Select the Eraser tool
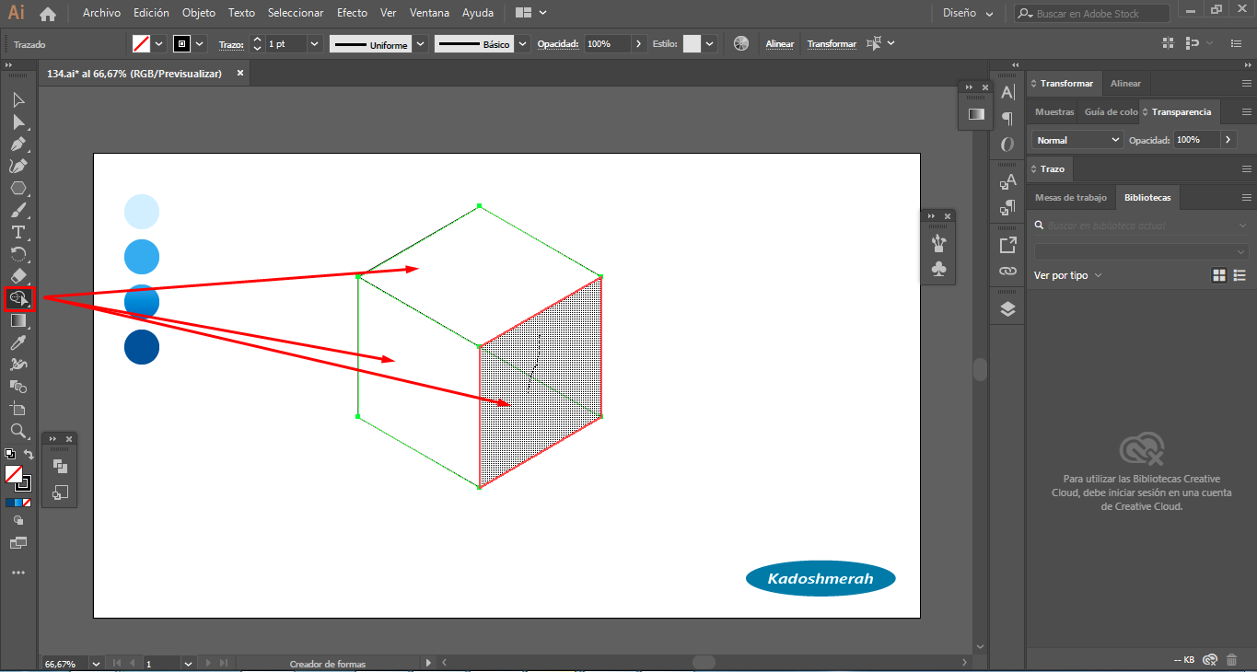 pos(18,276)
